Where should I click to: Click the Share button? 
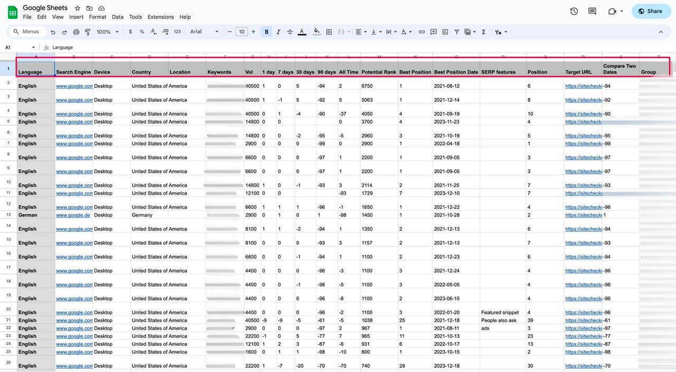[651, 11]
